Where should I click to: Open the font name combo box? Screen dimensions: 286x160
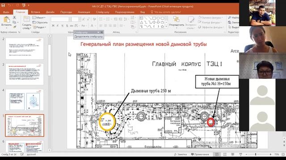point(61,19)
